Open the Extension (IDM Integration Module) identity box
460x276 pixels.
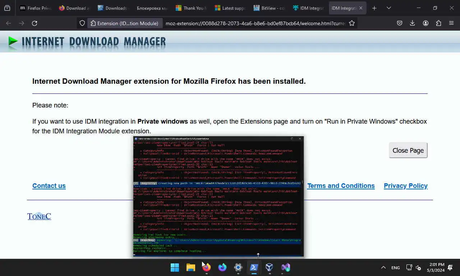click(124, 23)
